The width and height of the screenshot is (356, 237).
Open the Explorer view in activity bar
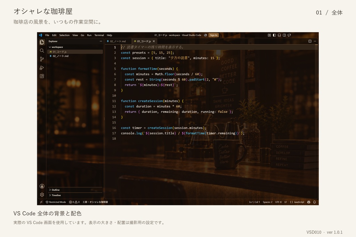42,42
